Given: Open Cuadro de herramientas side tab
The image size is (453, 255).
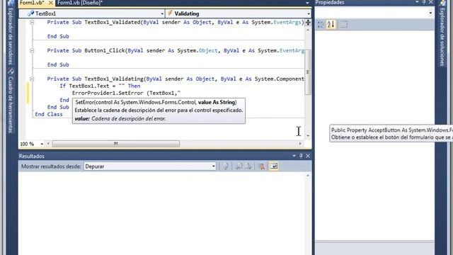Looking at the screenshot, I should click(11, 101).
